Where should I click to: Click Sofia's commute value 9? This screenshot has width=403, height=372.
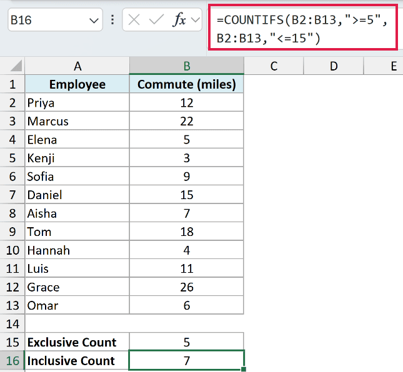(x=187, y=177)
